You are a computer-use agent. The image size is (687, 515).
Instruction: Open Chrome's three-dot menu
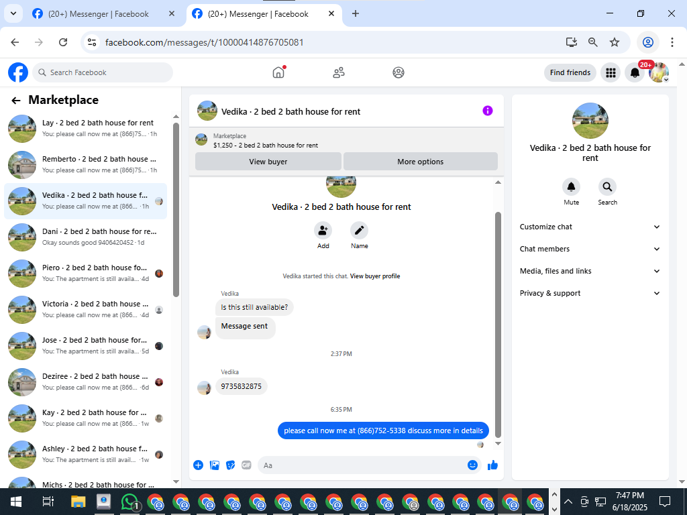point(672,42)
